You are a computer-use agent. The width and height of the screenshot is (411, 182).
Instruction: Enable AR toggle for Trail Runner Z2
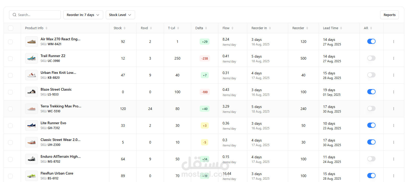point(371,58)
